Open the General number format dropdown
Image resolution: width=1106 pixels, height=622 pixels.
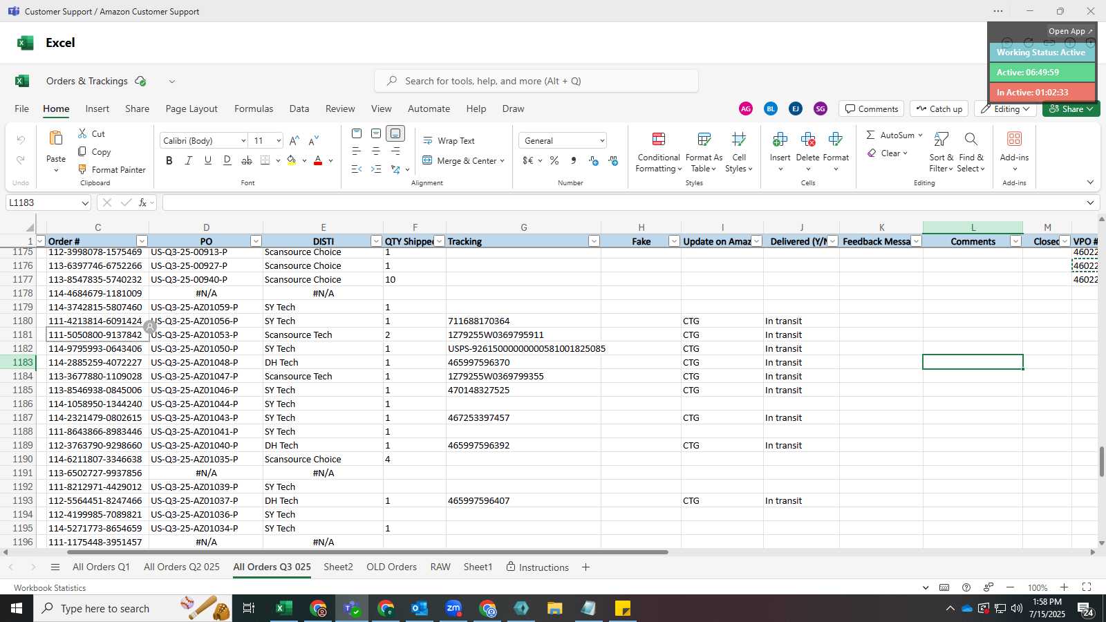[602, 141]
